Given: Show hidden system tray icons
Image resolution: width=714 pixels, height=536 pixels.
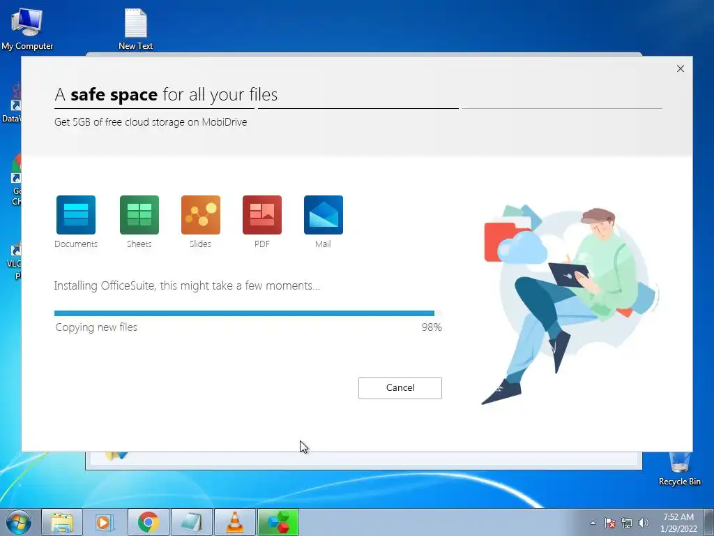Looking at the screenshot, I should pos(593,523).
